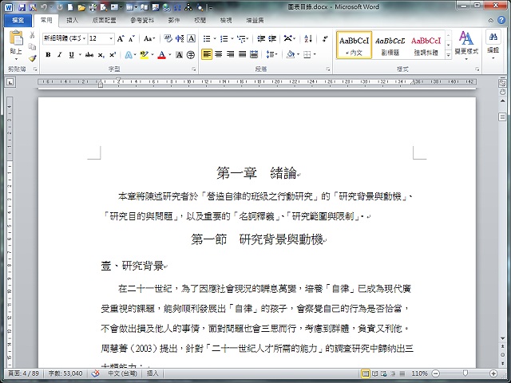
Task: Toggle Justify paragraph alignment
Action: point(242,54)
